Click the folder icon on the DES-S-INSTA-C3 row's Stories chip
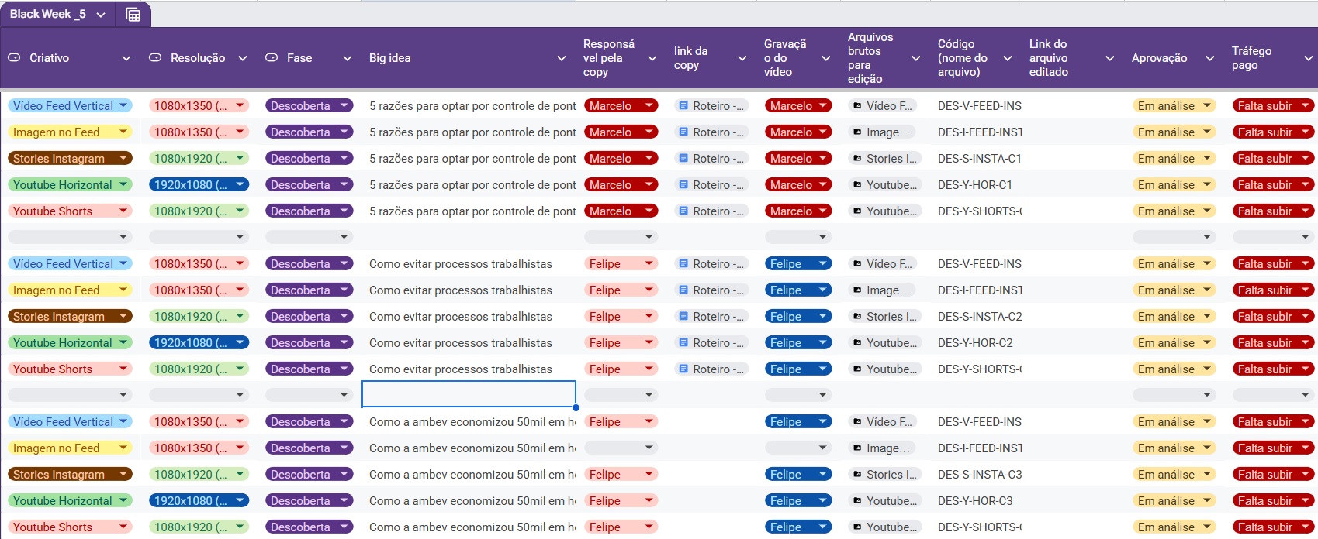 pyautogui.click(x=857, y=475)
